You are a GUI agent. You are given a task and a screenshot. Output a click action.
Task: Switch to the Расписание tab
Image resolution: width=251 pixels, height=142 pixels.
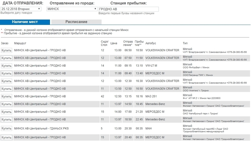76,22
